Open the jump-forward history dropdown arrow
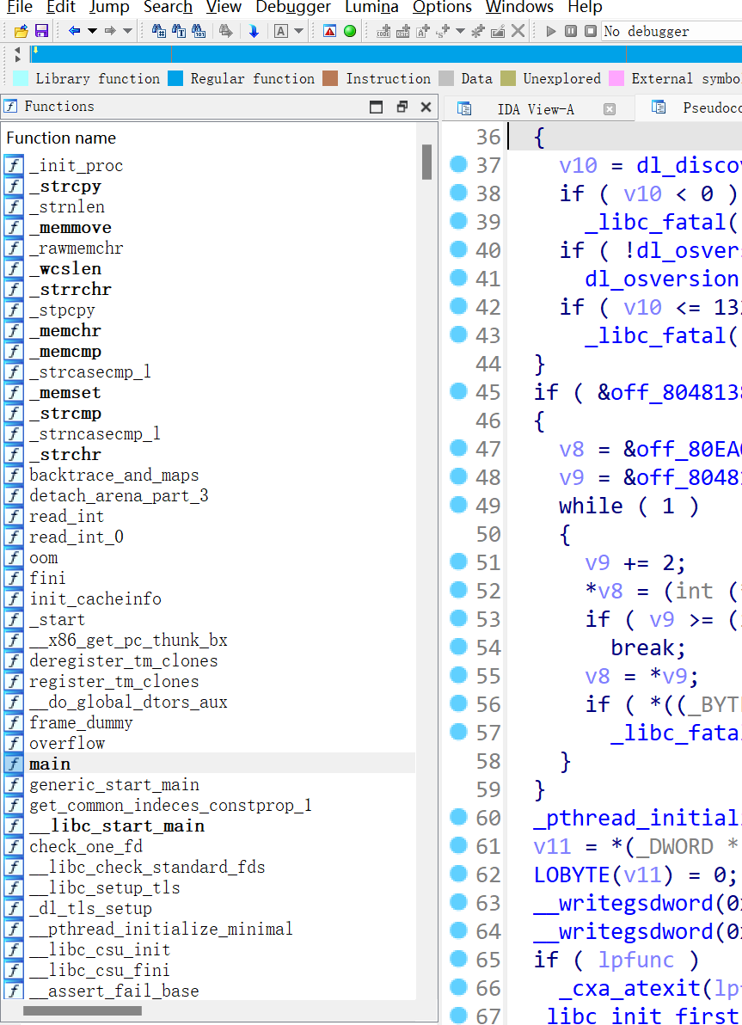742x1025 pixels. pos(129,31)
